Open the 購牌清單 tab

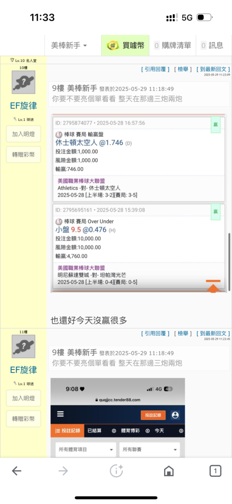(x=172, y=45)
